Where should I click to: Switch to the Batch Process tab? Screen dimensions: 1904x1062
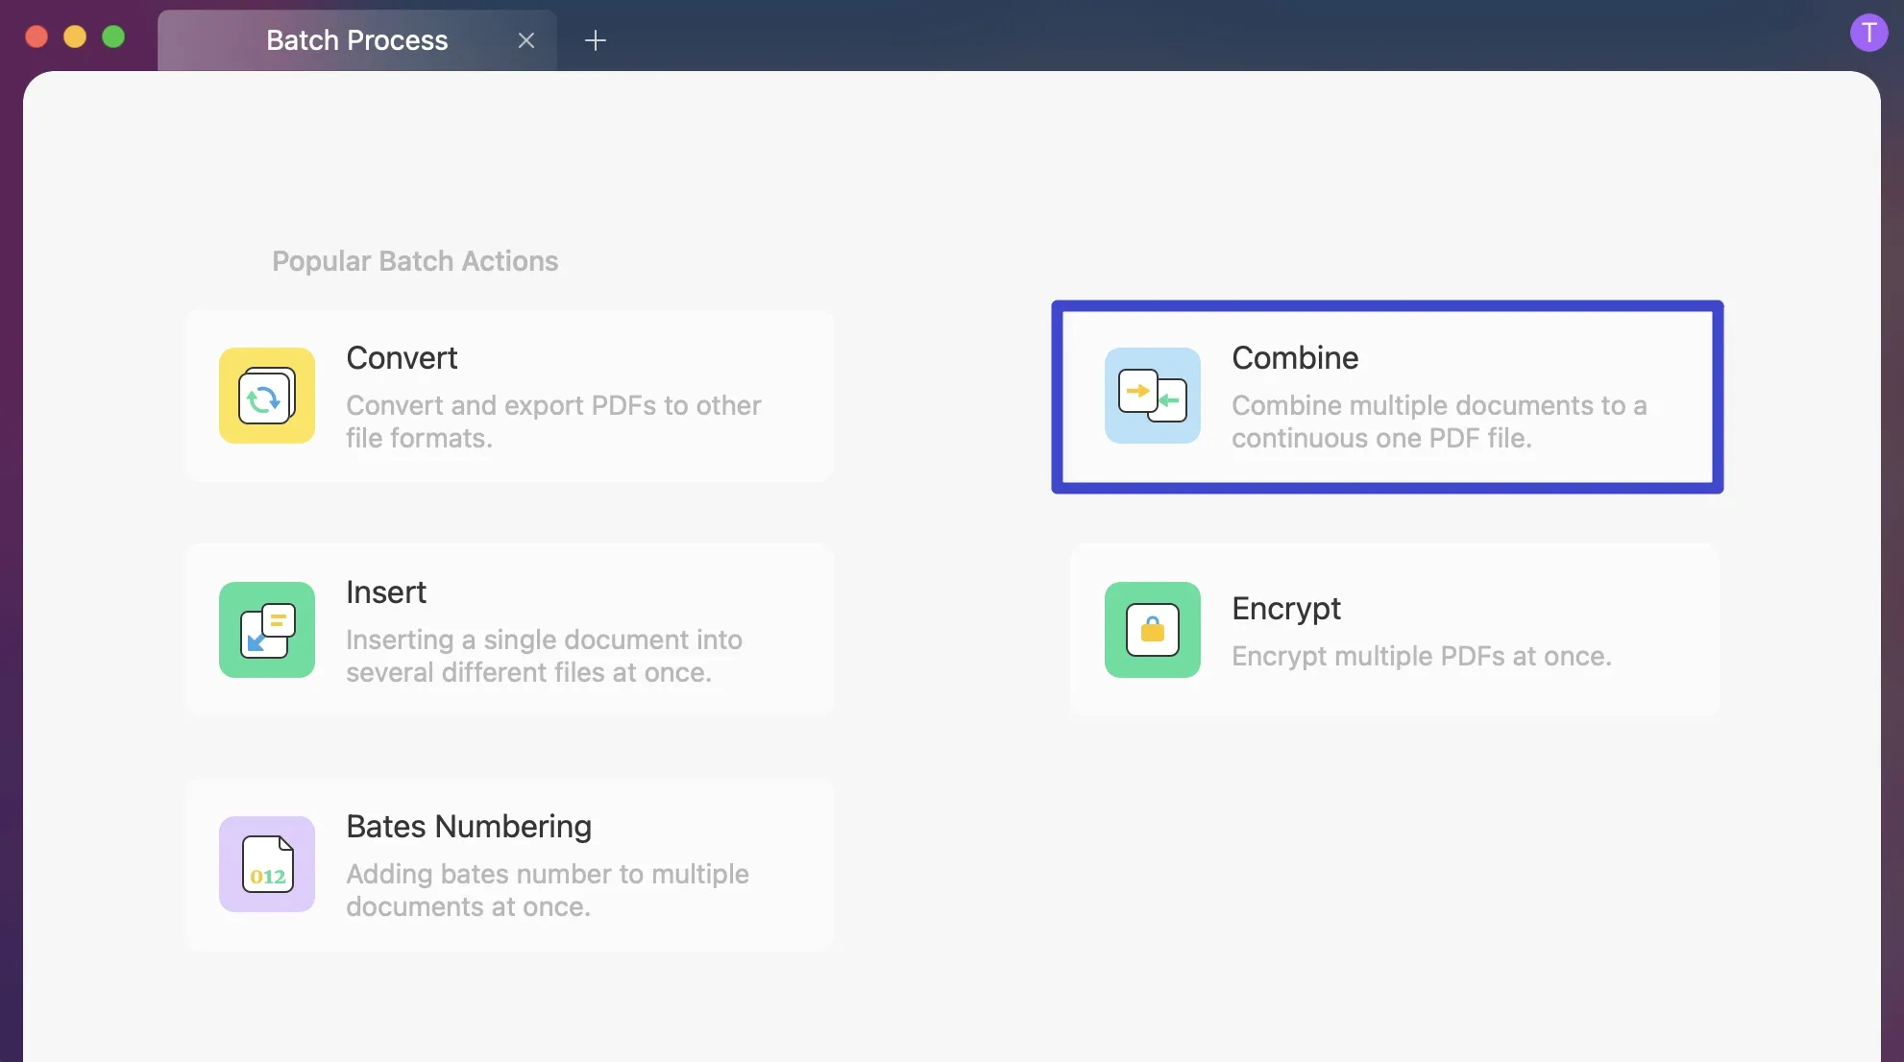(x=356, y=40)
